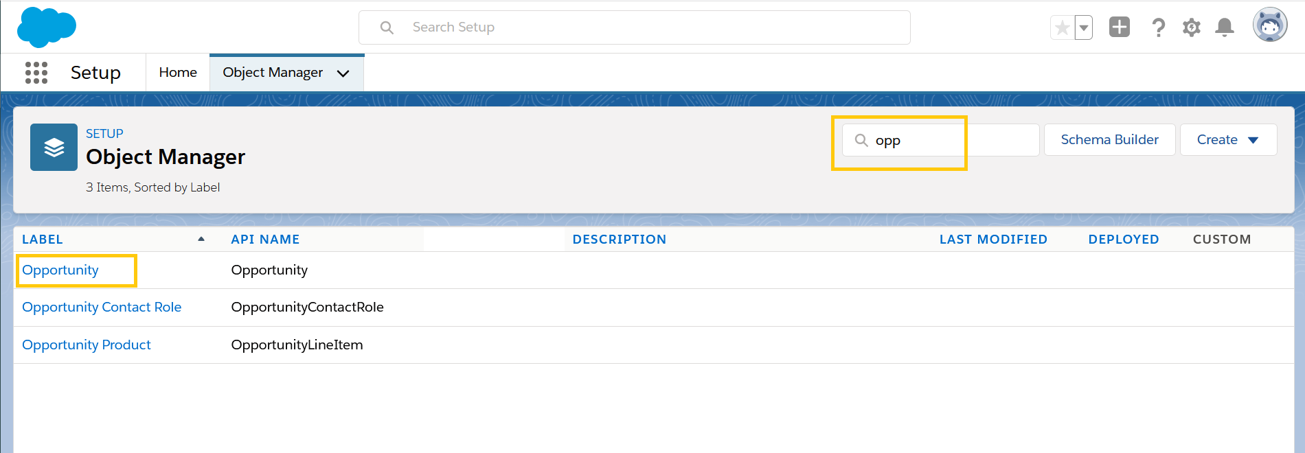The height and width of the screenshot is (453, 1305).
Task: Open the Opportunity Product link
Action: [87, 345]
